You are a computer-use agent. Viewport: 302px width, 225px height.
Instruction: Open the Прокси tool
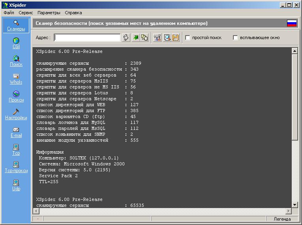tap(16, 96)
